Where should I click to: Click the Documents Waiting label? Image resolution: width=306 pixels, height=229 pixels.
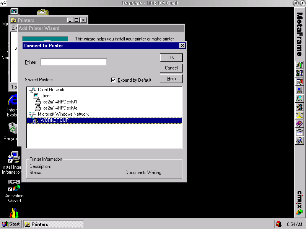pos(144,173)
